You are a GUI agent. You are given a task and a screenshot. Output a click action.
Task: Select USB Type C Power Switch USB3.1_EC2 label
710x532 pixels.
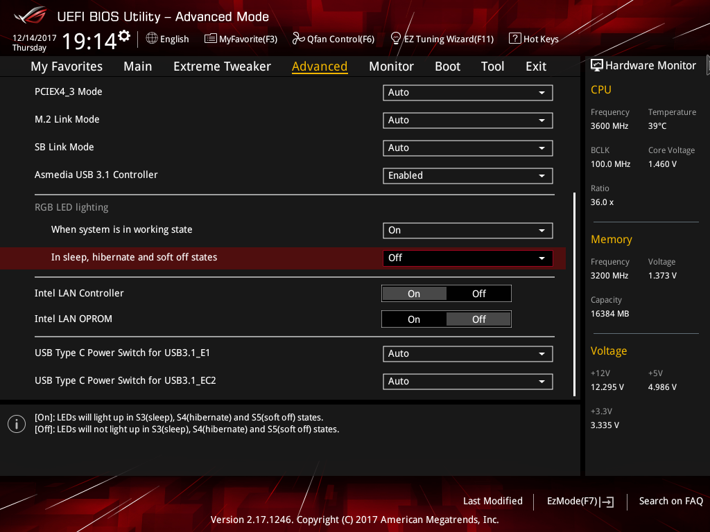(125, 380)
